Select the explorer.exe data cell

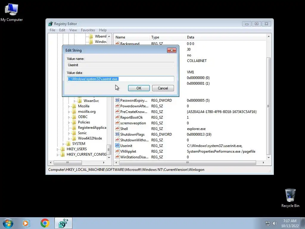coord(196,129)
